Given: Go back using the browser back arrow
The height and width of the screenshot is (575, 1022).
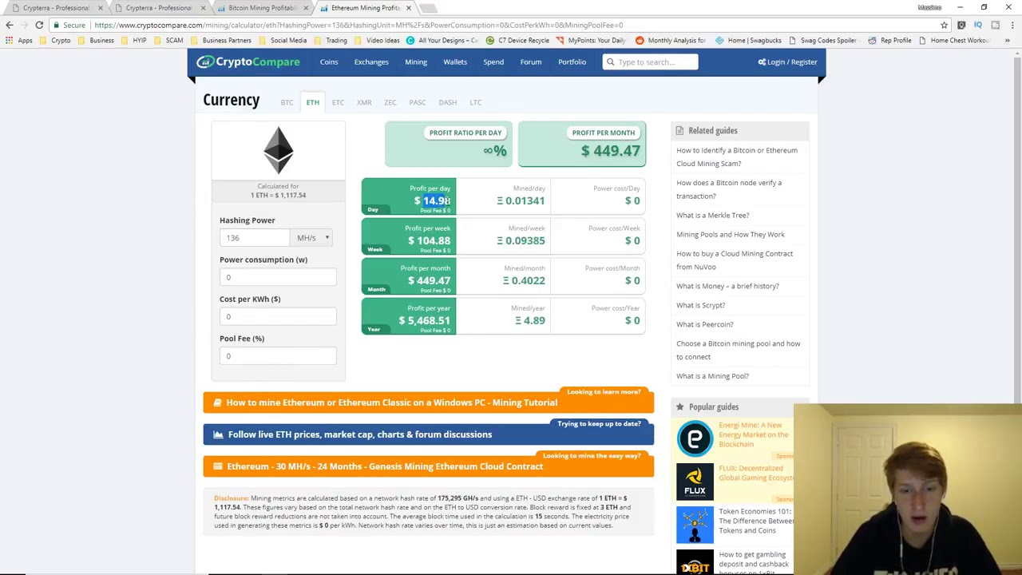Looking at the screenshot, I should (10, 25).
